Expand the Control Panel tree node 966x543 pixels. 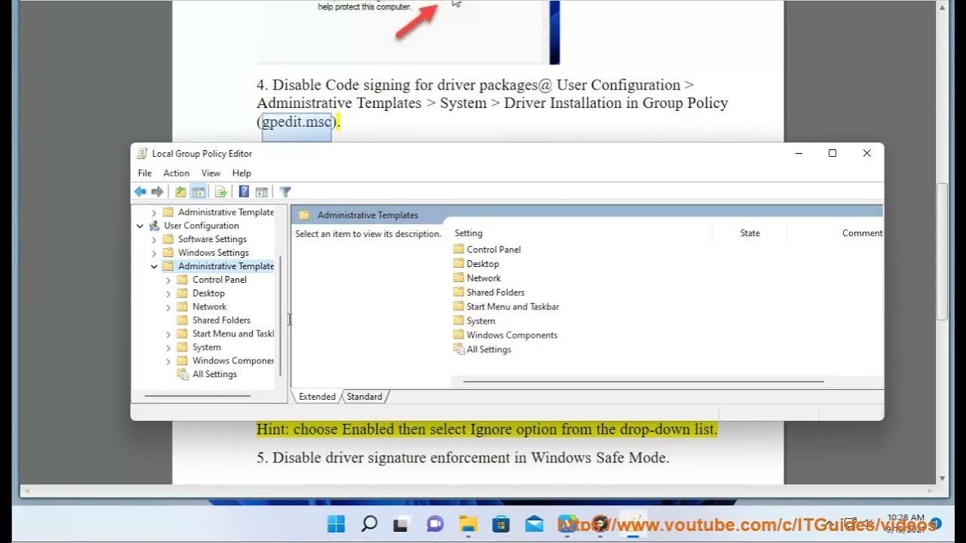(168, 280)
